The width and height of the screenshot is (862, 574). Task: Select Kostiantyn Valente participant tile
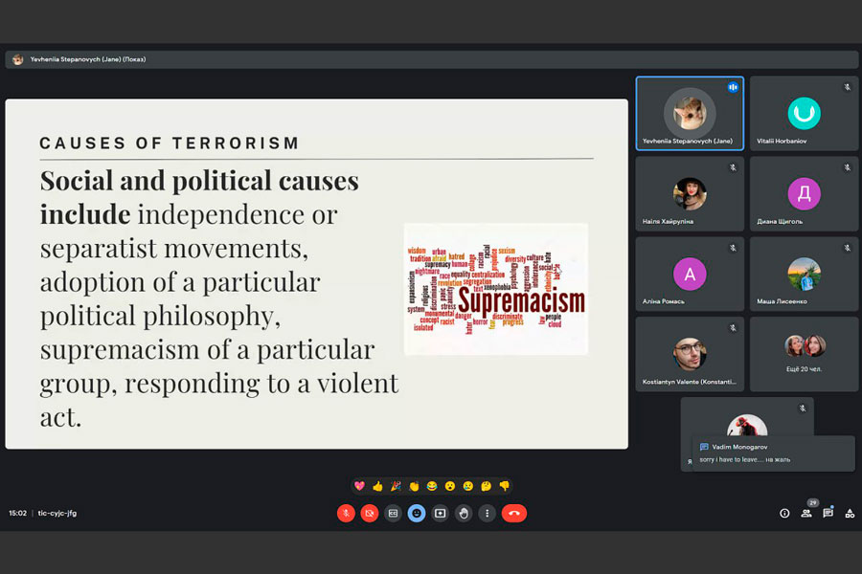(x=690, y=354)
